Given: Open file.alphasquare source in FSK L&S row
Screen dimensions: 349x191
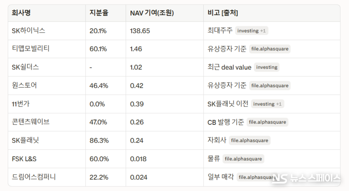Looking at the screenshot, I should (x=244, y=159).
